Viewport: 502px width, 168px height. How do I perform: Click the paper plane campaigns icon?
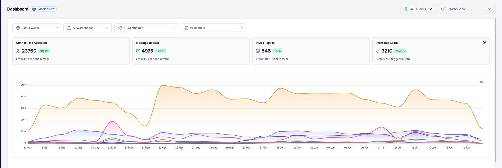pyautogui.click(x=120, y=28)
